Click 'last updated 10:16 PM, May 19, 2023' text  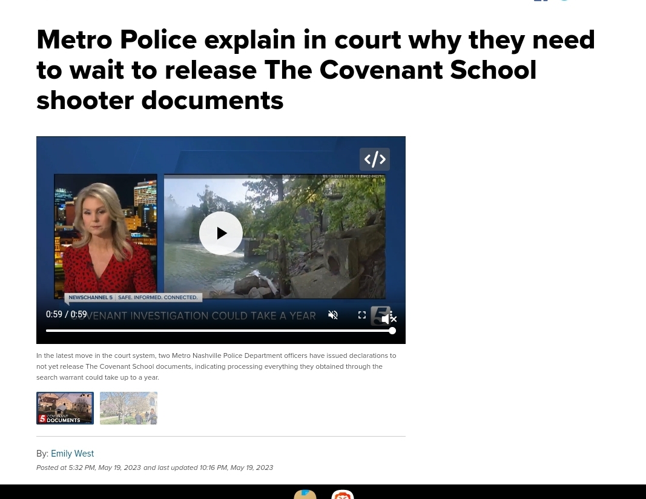216,468
